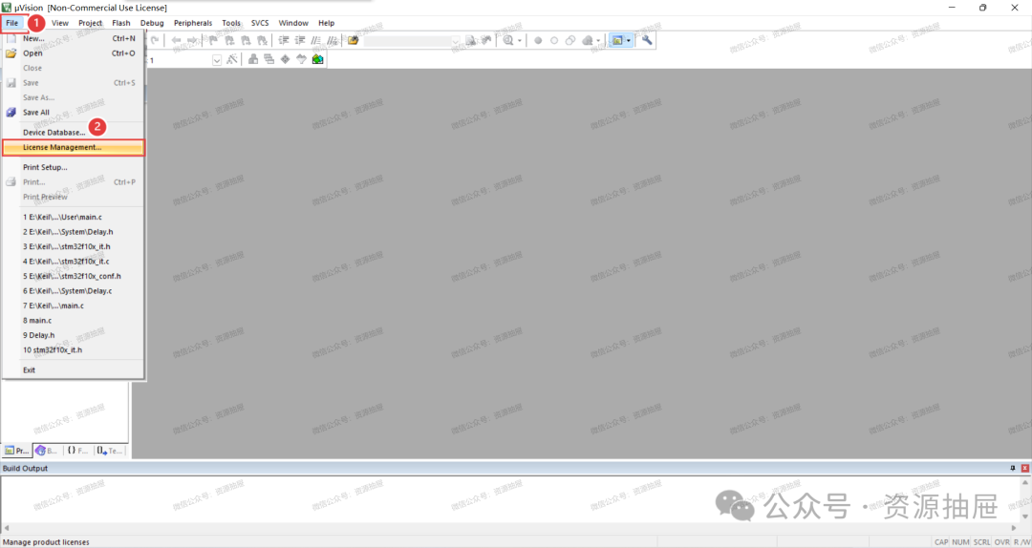Viewport: 1032px width, 548px height.
Task: Click the Redo toolbar icon
Action: [x=155, y=41]
